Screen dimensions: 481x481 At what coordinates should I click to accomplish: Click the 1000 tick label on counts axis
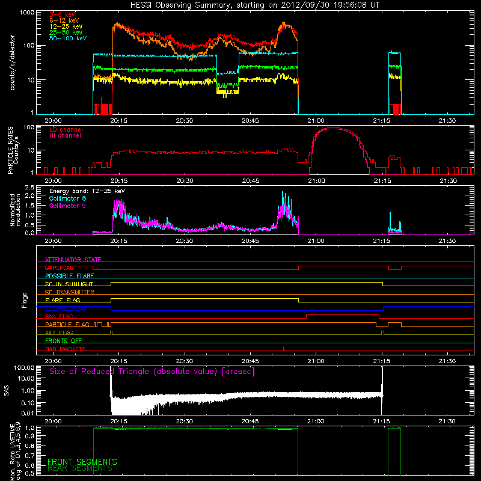click(x=26, y=13)
